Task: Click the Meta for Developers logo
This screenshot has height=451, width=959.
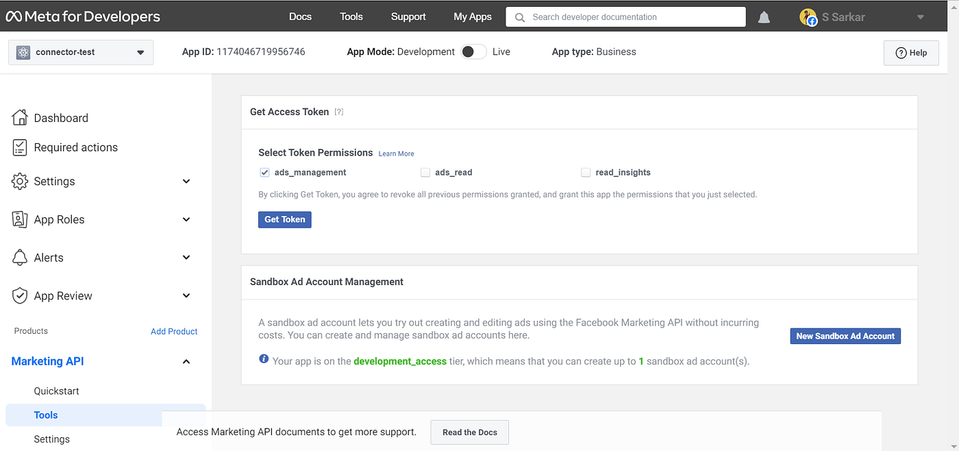Action: tap(82, 16)
